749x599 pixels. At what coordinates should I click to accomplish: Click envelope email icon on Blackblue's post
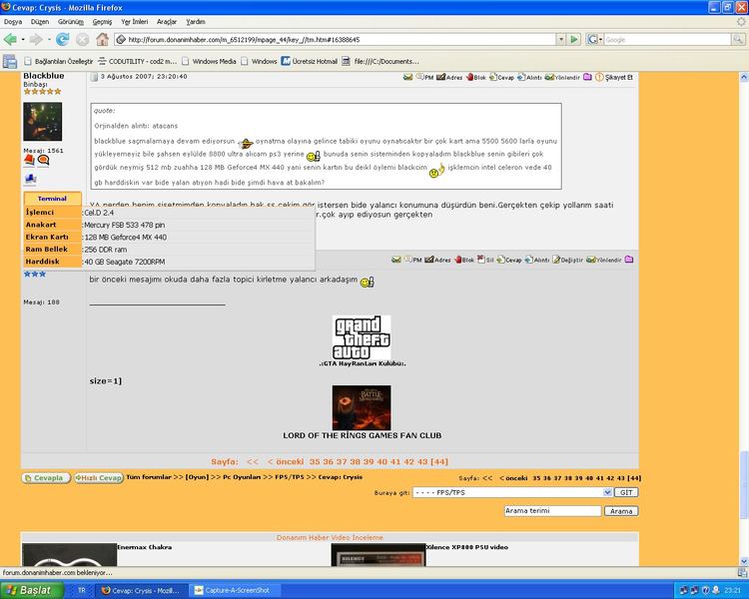(407, 77)
